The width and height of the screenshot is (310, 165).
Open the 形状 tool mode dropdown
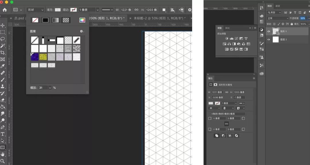(x=36, y=10)
